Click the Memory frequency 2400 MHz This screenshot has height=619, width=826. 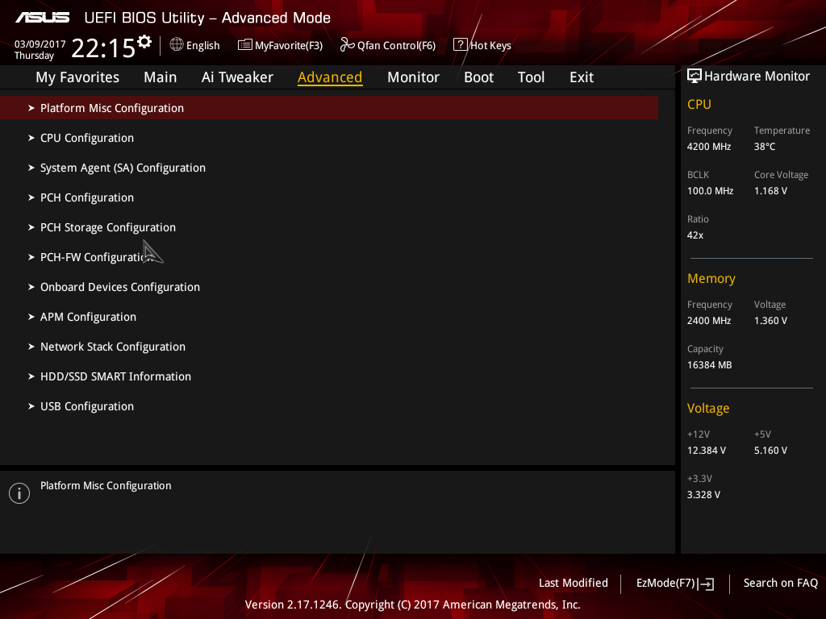(x=708, y=321)
